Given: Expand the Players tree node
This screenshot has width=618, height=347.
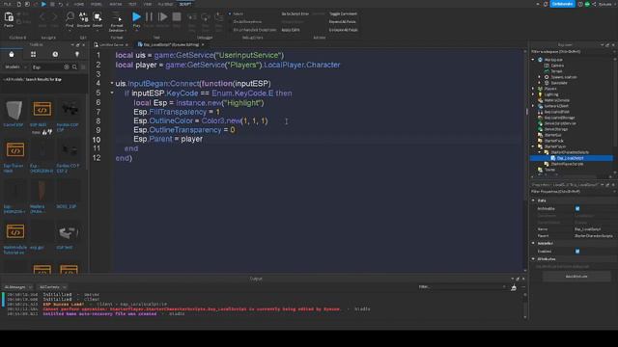Looking at the screenshot, I should [533, 89].
